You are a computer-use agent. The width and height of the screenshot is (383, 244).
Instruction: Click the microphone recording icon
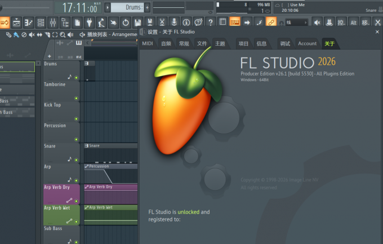tap(174, 23)
